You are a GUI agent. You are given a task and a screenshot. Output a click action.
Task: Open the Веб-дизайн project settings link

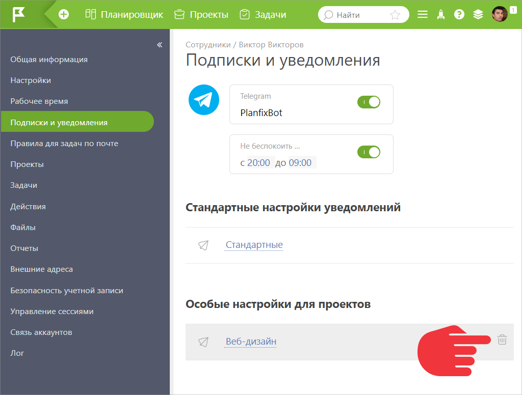point(251,342)
